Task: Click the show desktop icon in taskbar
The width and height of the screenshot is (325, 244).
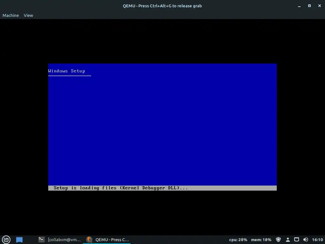Action: tap(19, 240)
